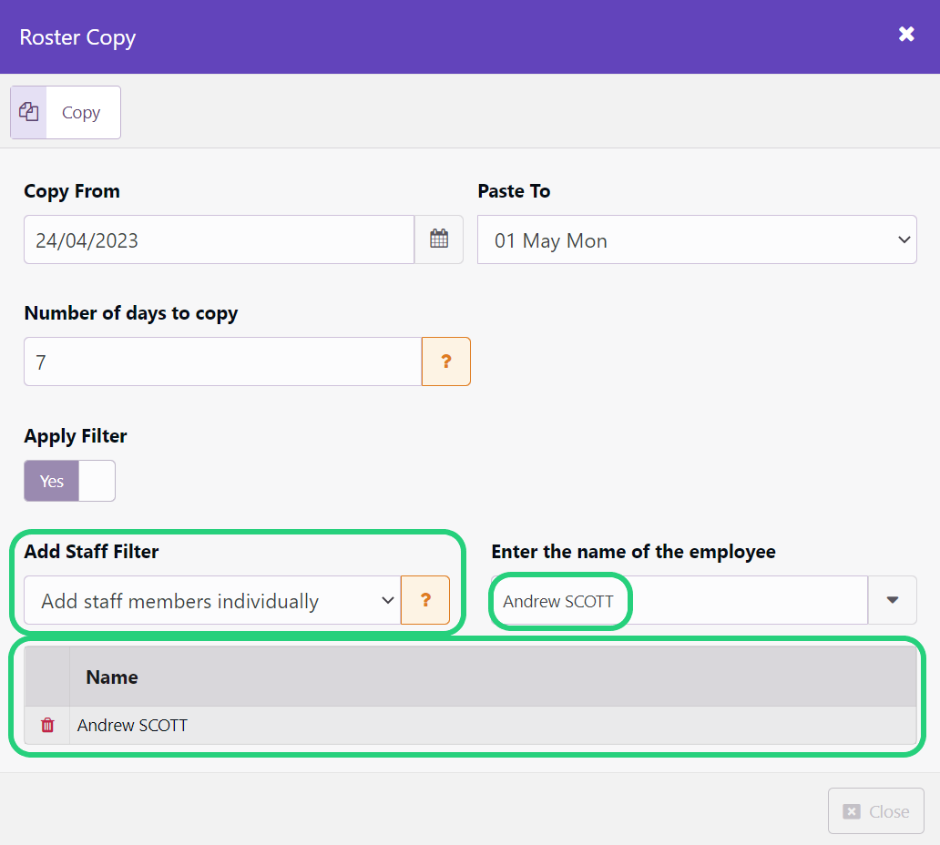Click the Number of days to copy field
Image resolution: width=940 pixels, height=845 pixels.
coord(223,361)
